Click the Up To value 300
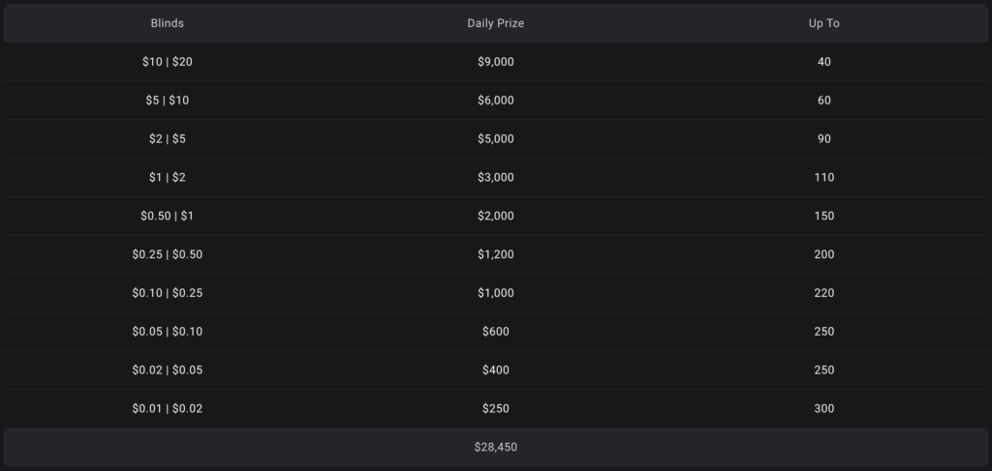 [x=824, y=409]
